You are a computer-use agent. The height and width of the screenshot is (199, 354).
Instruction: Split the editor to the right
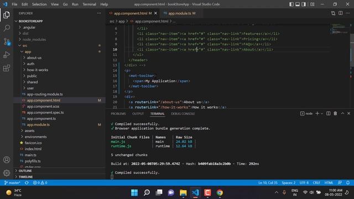coord(341,13)
